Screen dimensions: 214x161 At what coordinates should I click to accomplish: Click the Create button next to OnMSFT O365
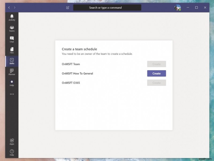156,83
